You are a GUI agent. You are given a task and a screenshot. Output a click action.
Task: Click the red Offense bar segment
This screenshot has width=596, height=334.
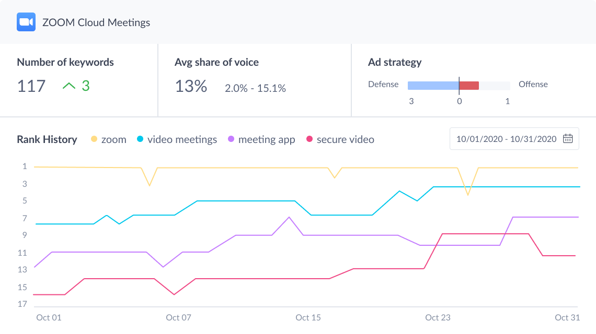[x=469, y=86]
